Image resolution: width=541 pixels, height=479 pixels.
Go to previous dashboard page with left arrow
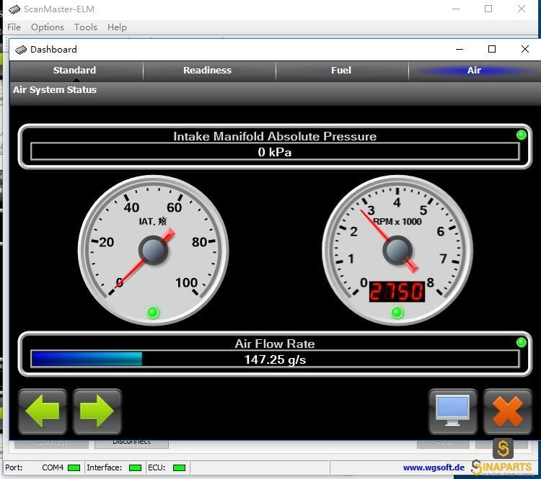[43, 411]
